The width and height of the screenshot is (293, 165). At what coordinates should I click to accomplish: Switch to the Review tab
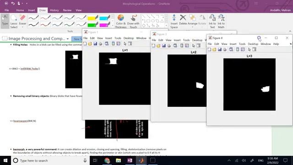pos(67,10)
